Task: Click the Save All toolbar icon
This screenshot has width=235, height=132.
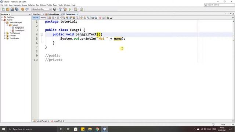Action: point(17,9)
